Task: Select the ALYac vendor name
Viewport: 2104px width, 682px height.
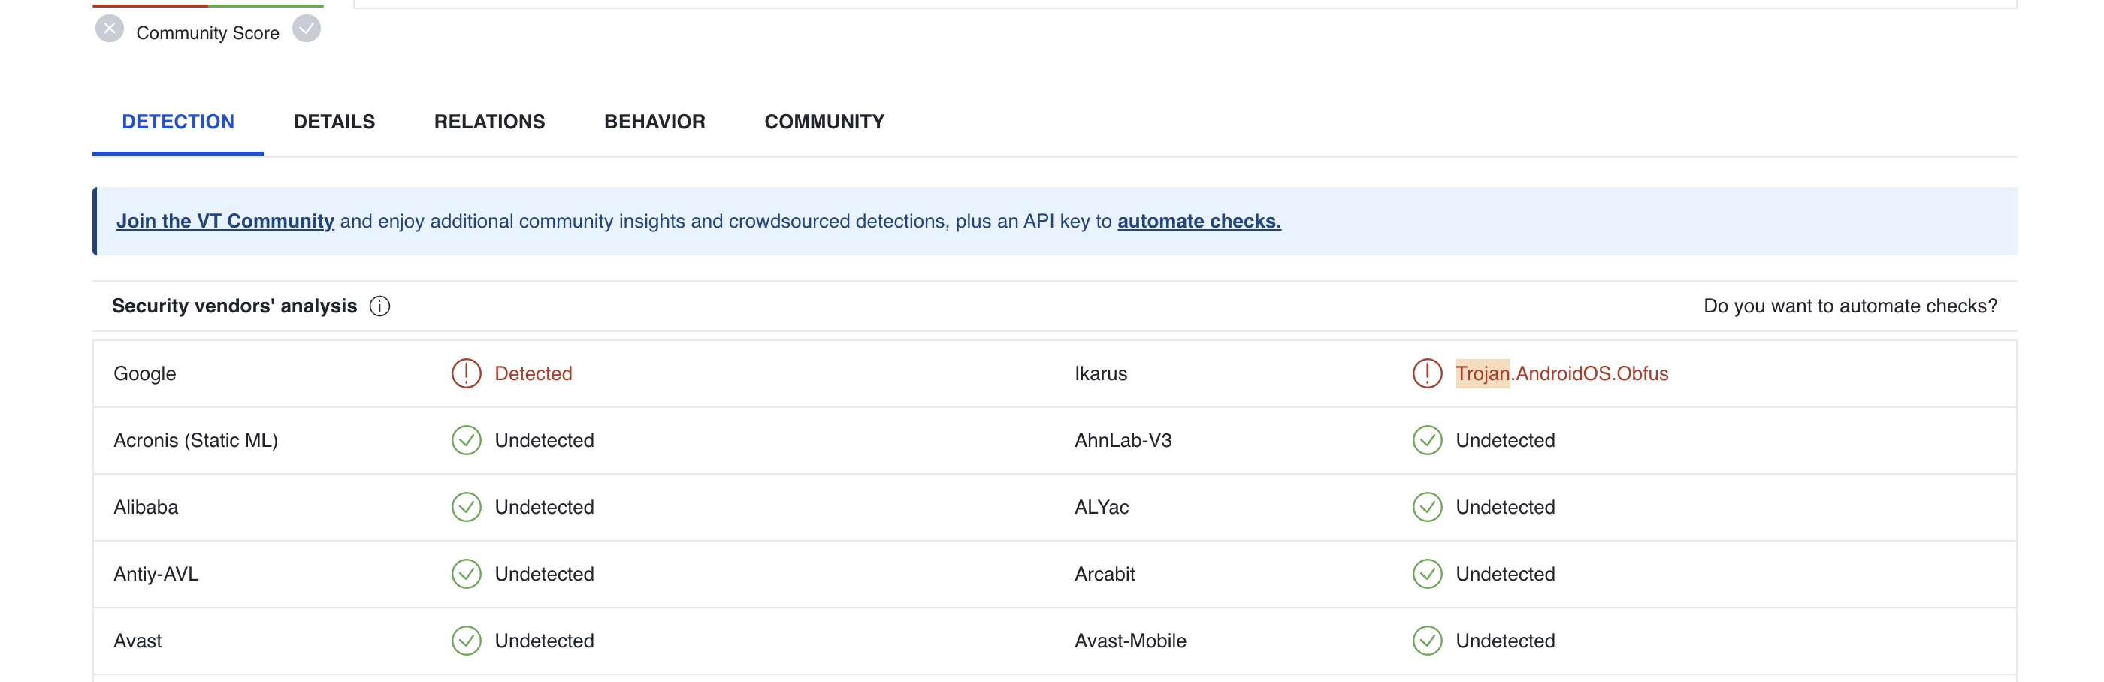Action: point(1101,507)
